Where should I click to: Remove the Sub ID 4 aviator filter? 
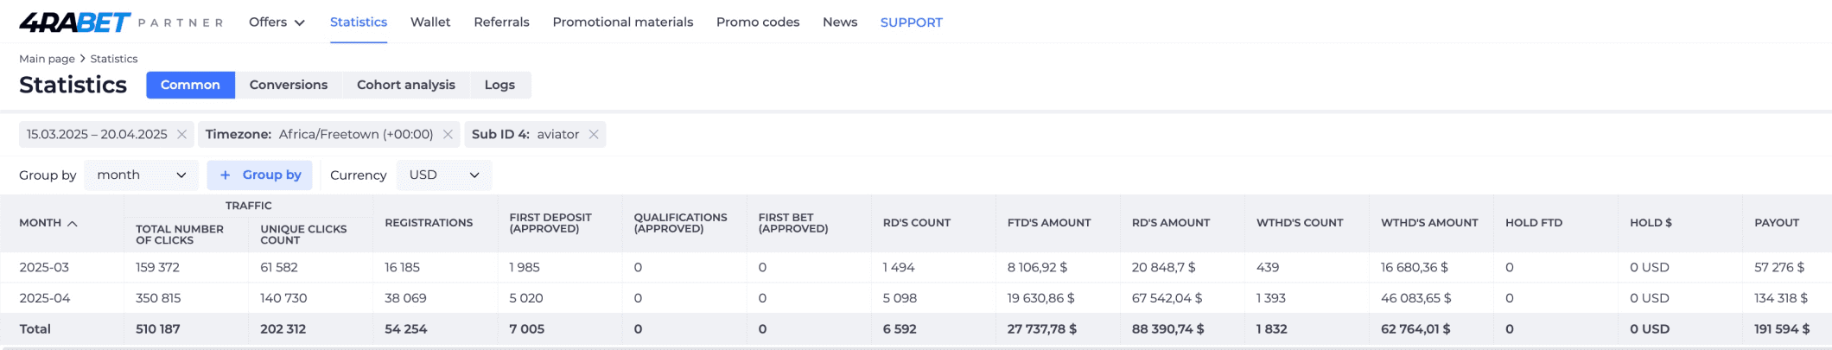pos(594,134)
